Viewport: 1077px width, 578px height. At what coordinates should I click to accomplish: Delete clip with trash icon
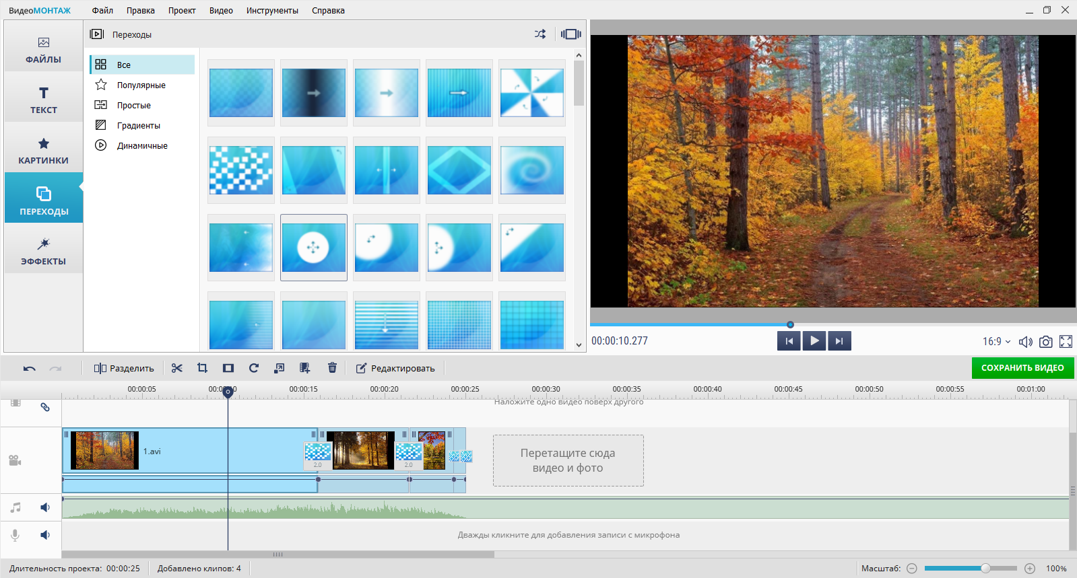(332, 368)
